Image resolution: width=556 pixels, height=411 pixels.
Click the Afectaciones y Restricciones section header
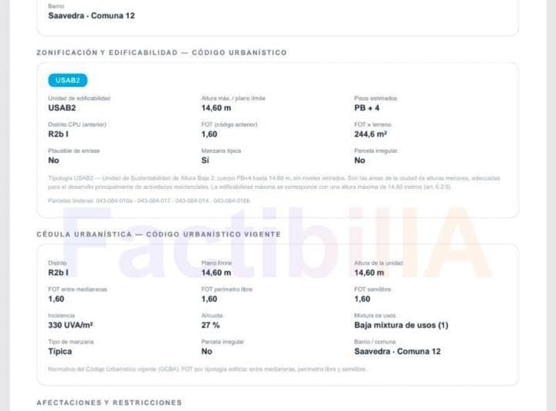(109, 403)
